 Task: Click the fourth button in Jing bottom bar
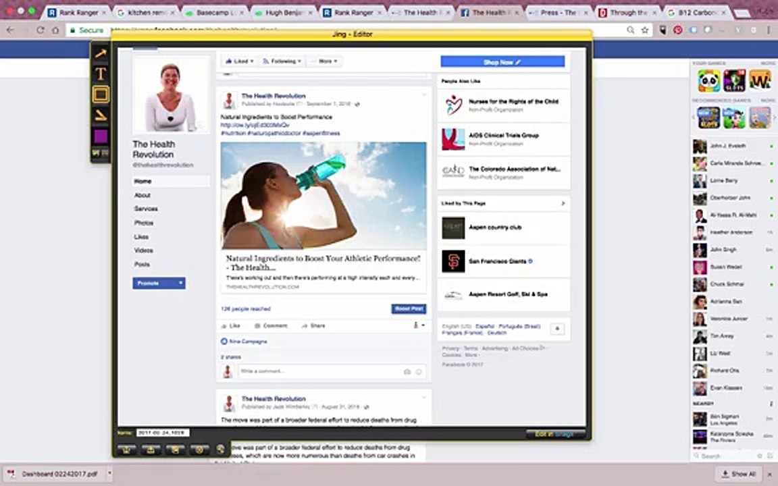[199, 450]
